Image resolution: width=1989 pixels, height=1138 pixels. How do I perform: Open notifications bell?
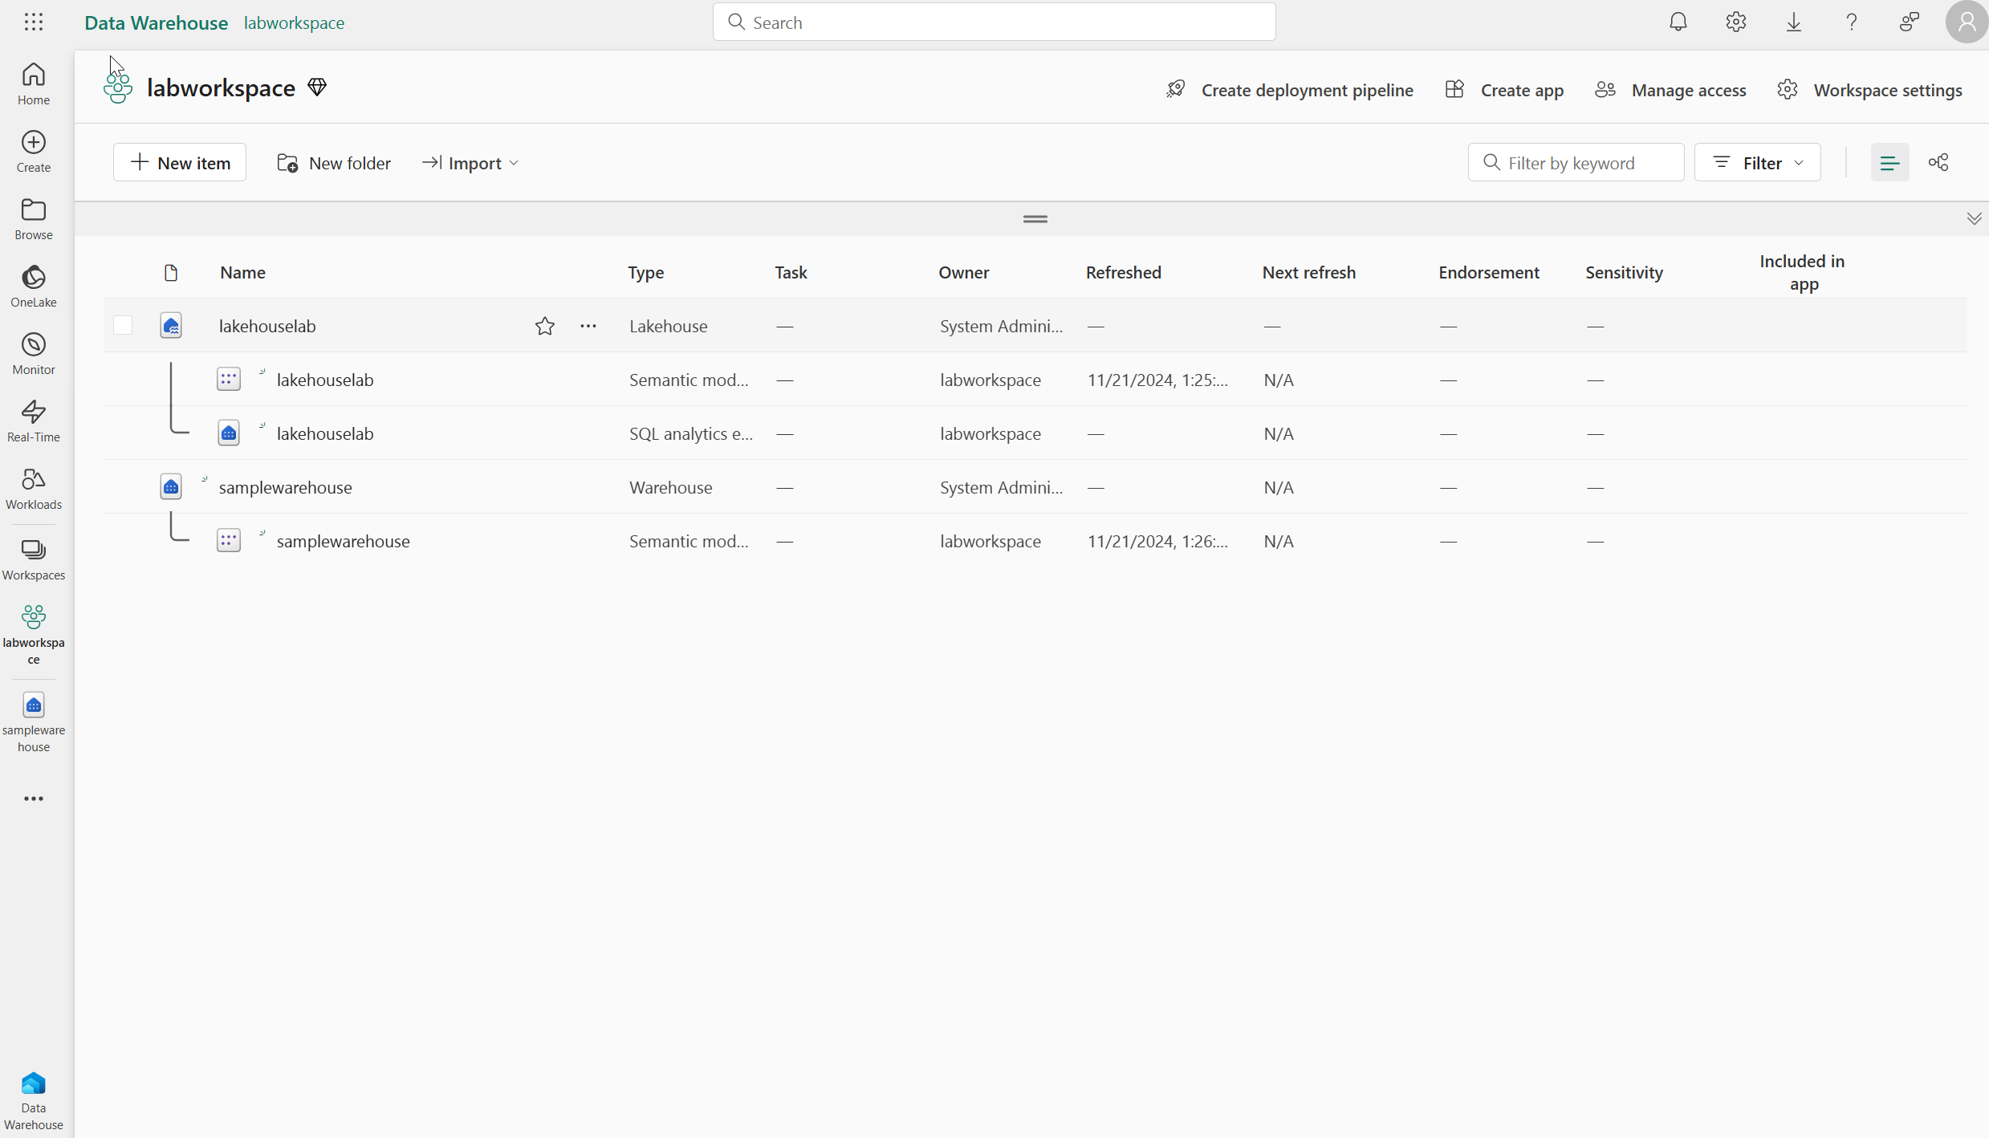tap(1678, 22)
